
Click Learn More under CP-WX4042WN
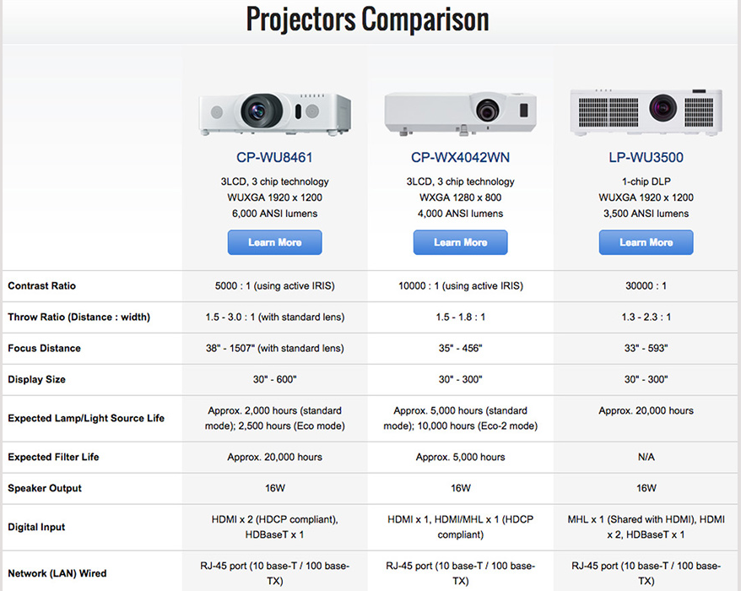tap(460, 242)
